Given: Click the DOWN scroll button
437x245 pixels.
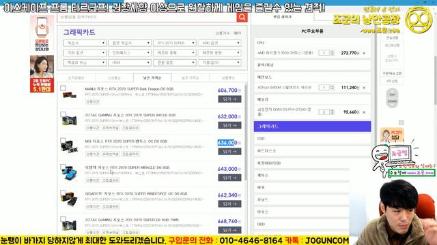Looking at the screenshot, I should pyautogui.click(x=392, y=101).
